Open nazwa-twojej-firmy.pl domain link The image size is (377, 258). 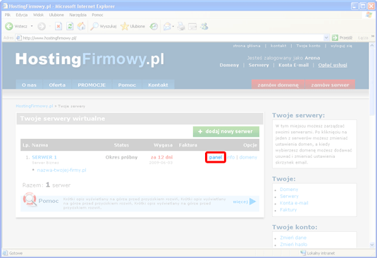61,170
